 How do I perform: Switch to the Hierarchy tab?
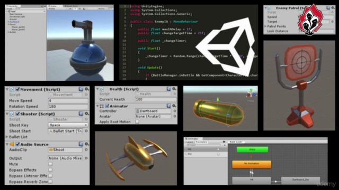13,6
